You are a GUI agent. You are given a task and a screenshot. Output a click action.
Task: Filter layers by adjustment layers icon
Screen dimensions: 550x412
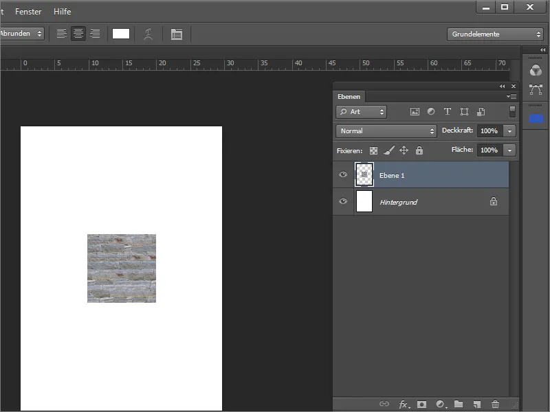click(431, 111)
